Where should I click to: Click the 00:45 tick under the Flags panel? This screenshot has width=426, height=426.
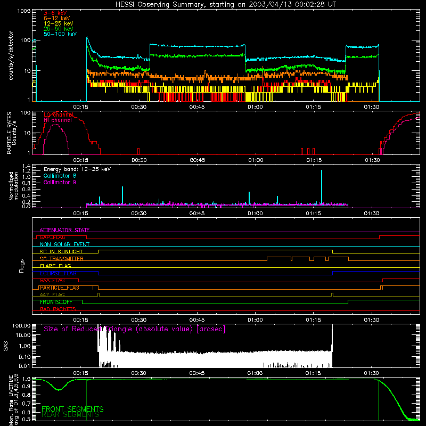click(197, 320)
